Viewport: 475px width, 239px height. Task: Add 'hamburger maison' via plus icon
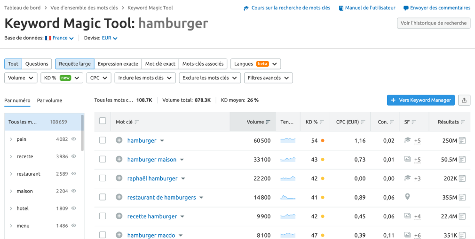(x=119, y=160)
